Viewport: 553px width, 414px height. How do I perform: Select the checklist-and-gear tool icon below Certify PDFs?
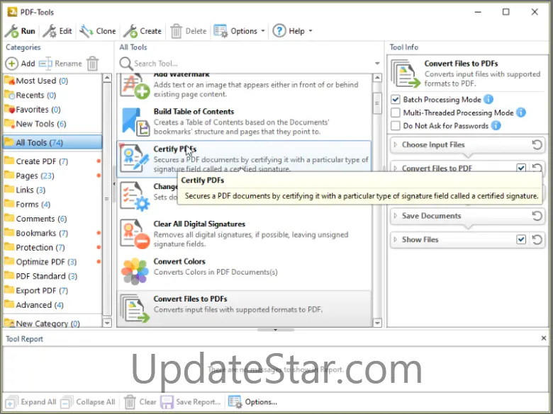135,197
